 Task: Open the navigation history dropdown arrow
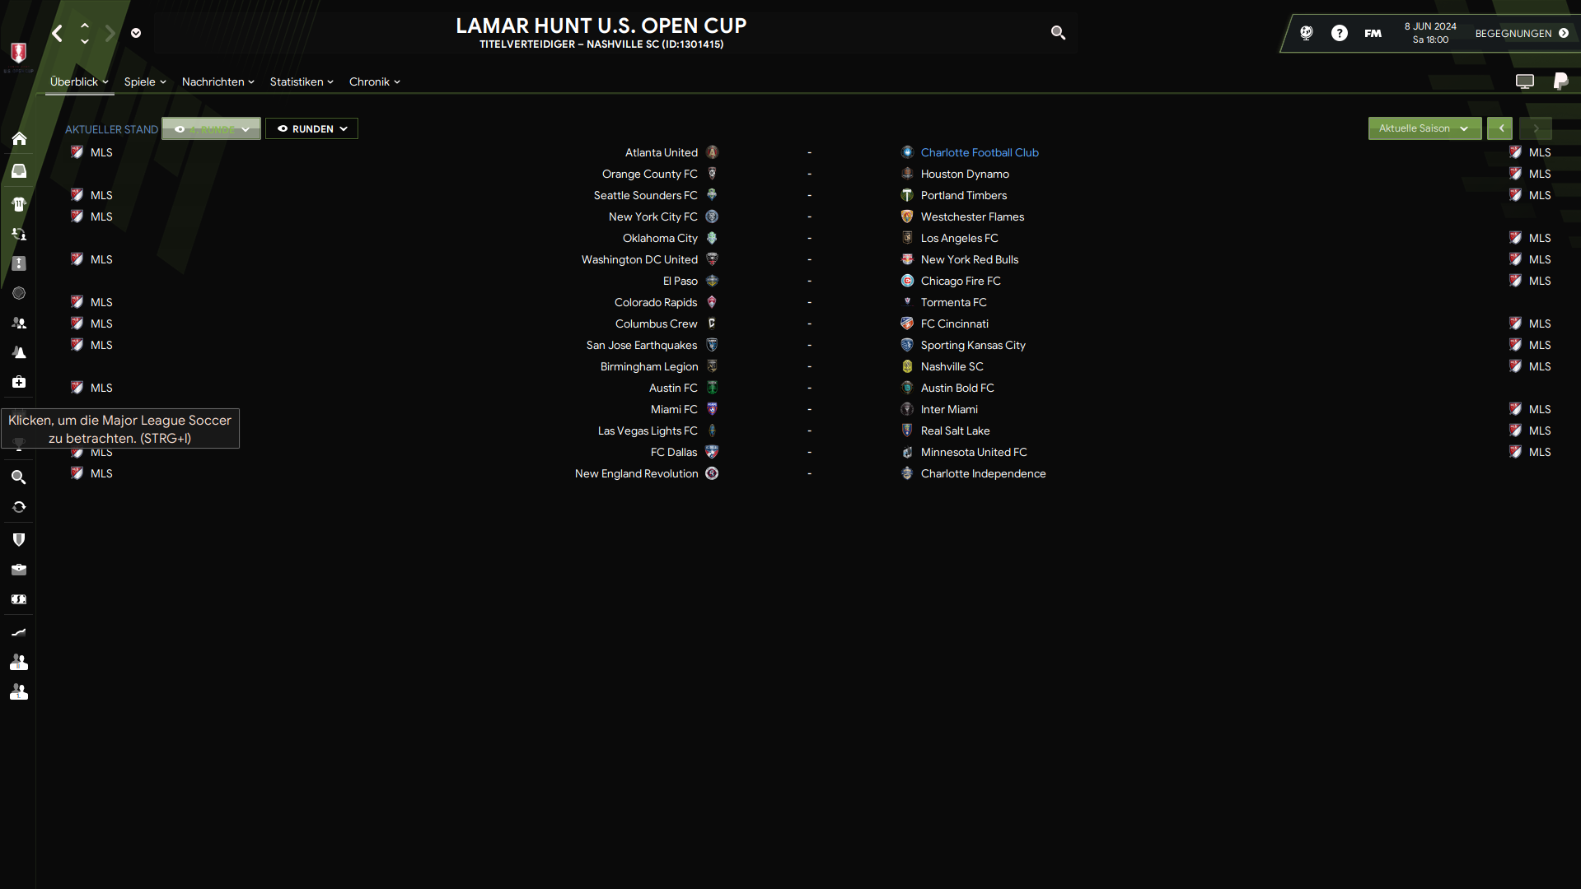(x=136, y=34)
